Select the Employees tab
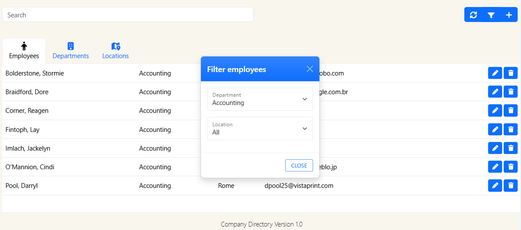The width and height of the screenshot is (521, 230). (24, 51)
